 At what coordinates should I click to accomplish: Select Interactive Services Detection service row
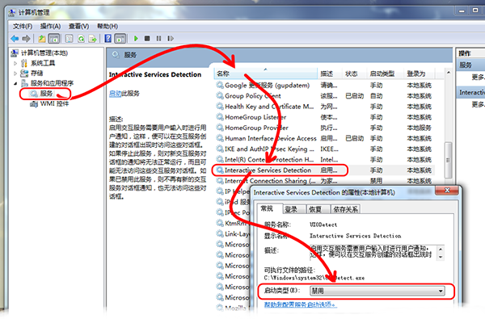[x=325, y=170]
